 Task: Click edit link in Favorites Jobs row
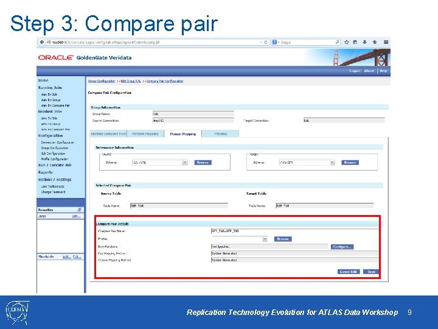(x=76, y=216)
